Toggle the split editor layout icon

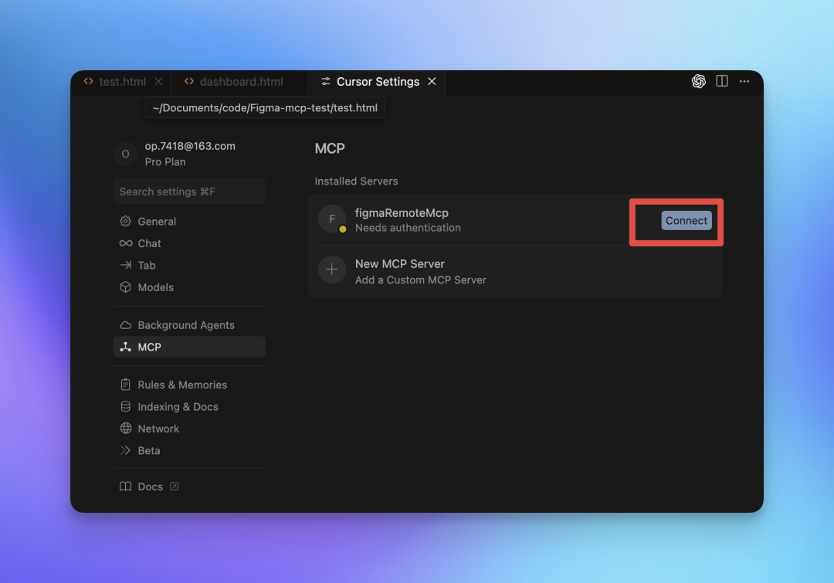[x=722, y=81]
